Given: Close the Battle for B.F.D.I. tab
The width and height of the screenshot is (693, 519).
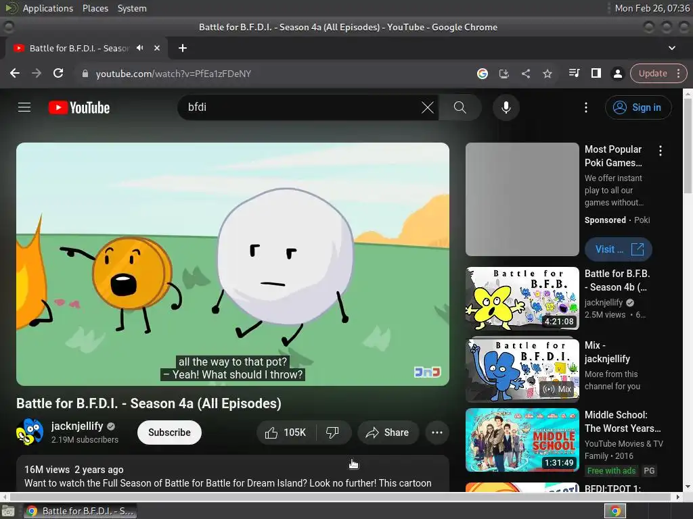Looking at the screenshot, I should point(157,48).
